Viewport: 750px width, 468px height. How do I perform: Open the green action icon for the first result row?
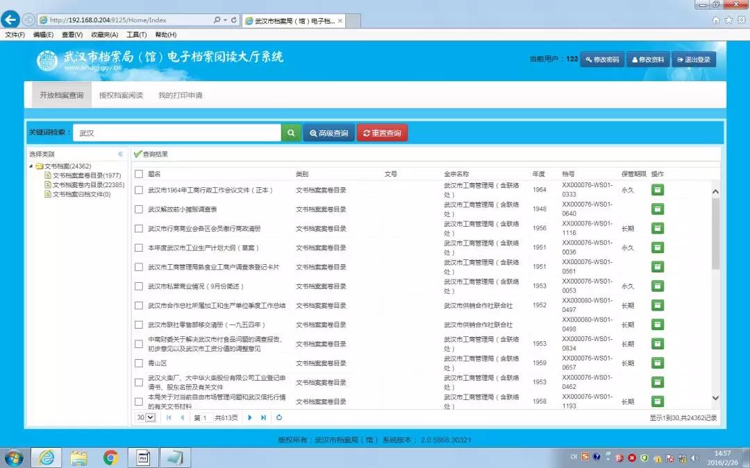657,190
